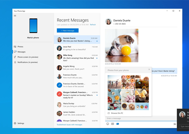Click the emoji smiley icon
The width and height of the screenshot is (189, 134).
[108, 124]
